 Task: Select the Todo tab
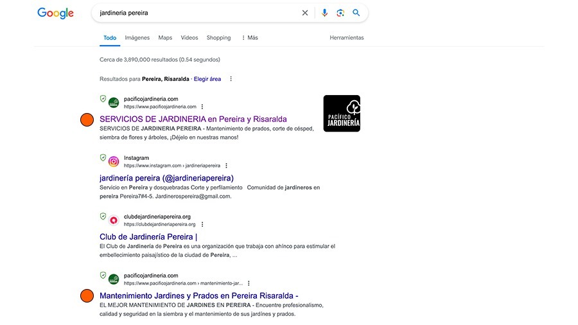point(110,38)
